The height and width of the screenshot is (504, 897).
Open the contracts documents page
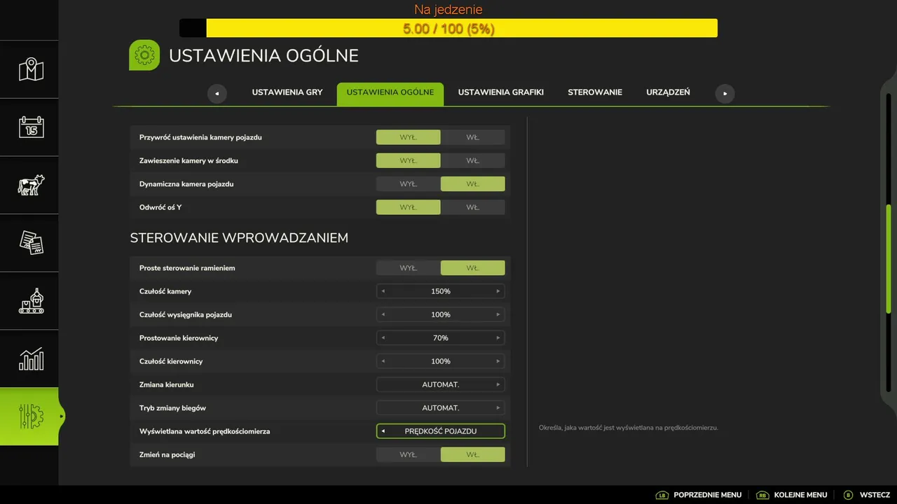coord(31,243)
